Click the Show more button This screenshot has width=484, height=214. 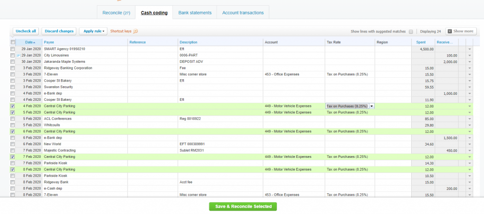pos(461,31)
